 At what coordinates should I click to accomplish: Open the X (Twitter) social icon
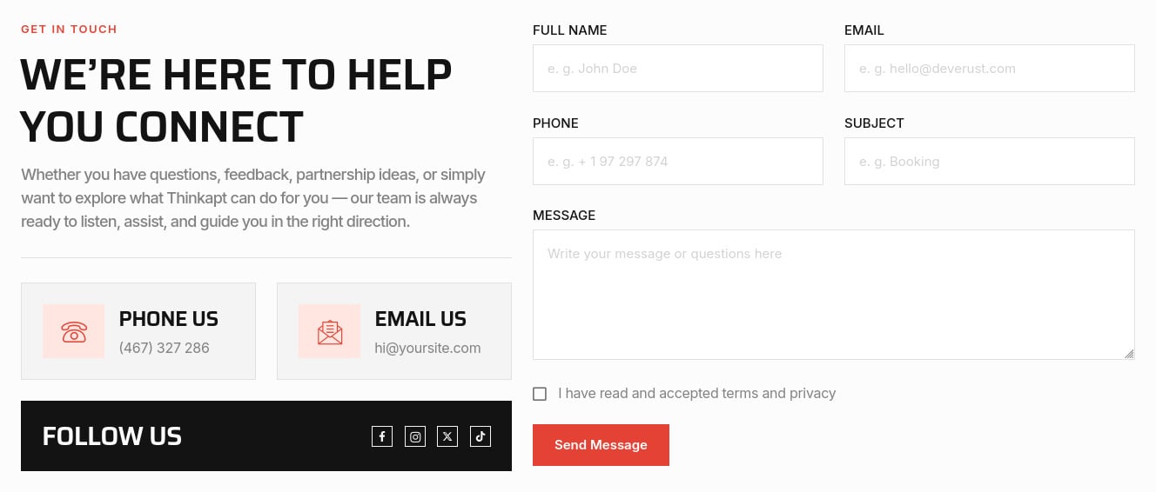click(447, 436)
